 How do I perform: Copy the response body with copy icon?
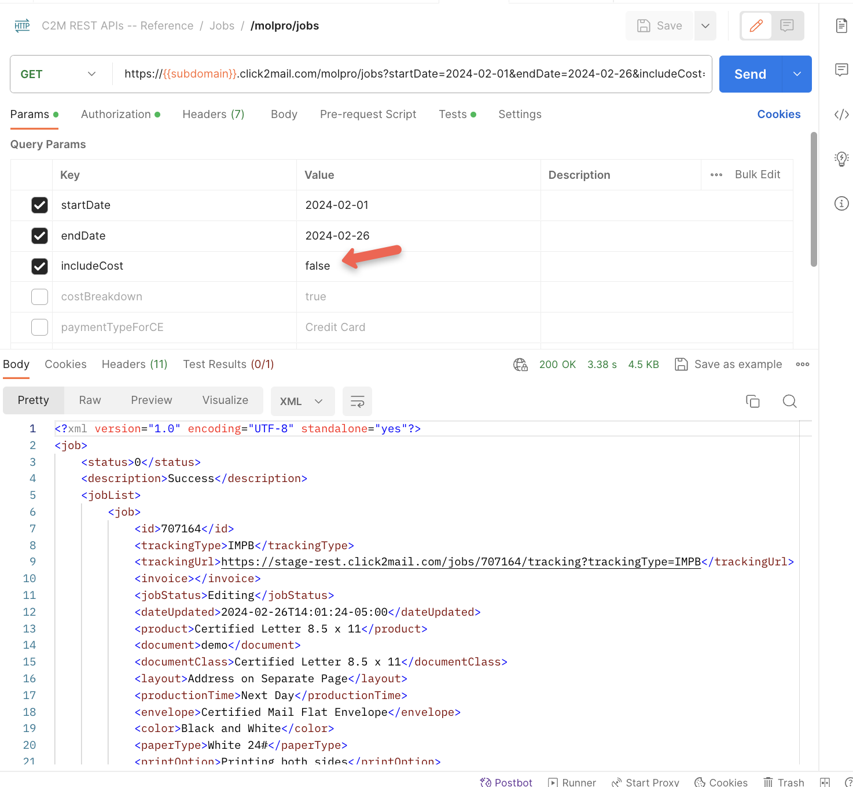pyautogui.click(x=752, y=401)
